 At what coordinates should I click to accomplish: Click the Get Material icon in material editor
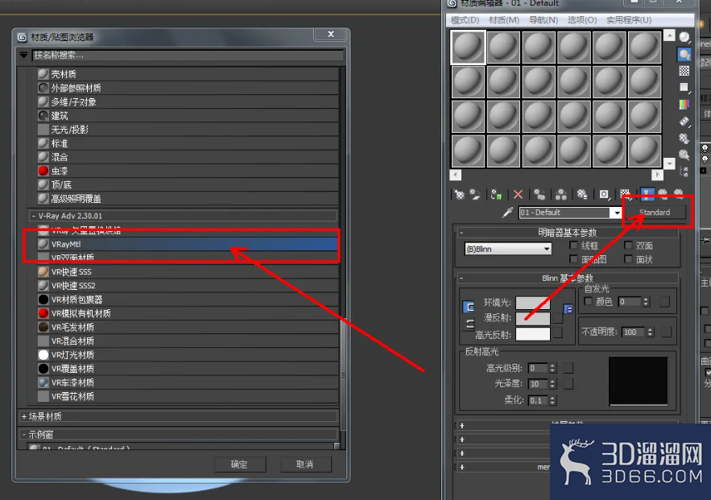pyautogui.click(x=459, y=195)
